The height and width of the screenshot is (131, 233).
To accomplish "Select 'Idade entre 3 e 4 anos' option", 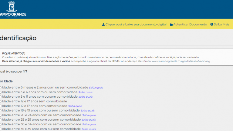I will [1, 92].
